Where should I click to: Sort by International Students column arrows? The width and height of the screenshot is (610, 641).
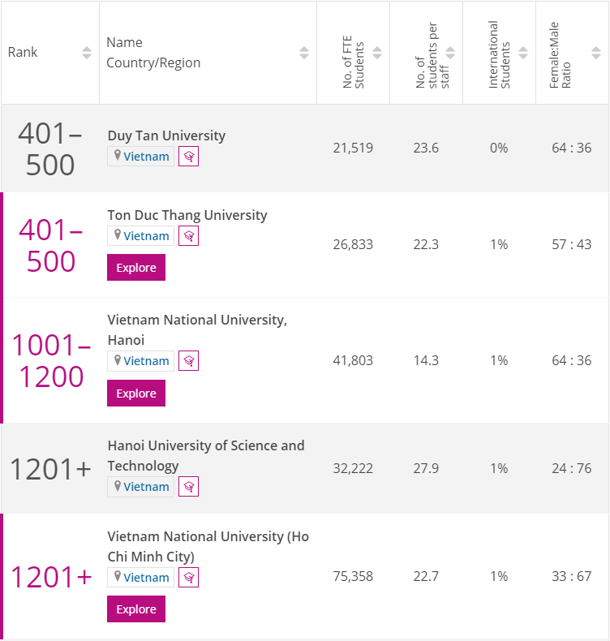pos(523,53)
